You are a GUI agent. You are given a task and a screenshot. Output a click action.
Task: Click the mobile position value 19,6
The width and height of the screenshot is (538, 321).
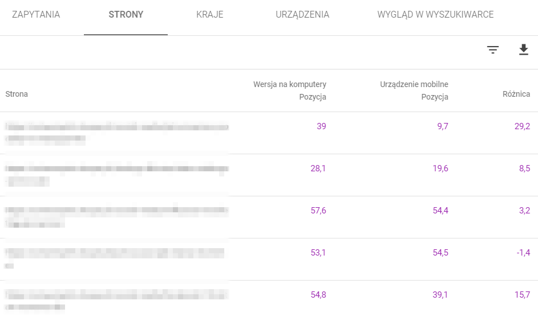[x=440, y=168]
